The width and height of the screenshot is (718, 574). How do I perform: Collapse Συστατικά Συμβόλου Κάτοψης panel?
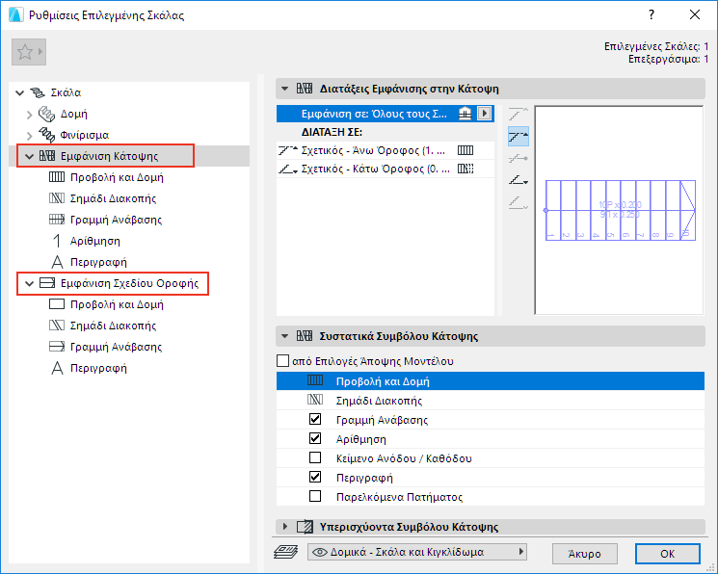(x=285, y=336)
